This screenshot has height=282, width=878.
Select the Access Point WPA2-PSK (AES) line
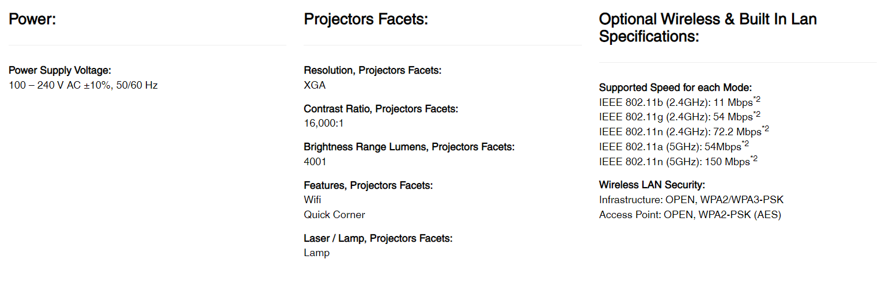click(690, 215)
